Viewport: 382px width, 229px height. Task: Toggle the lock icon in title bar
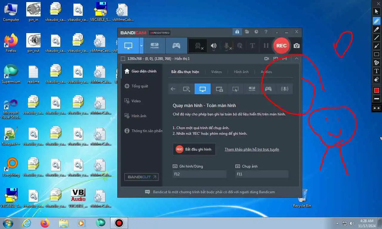[x=237, y=32]
